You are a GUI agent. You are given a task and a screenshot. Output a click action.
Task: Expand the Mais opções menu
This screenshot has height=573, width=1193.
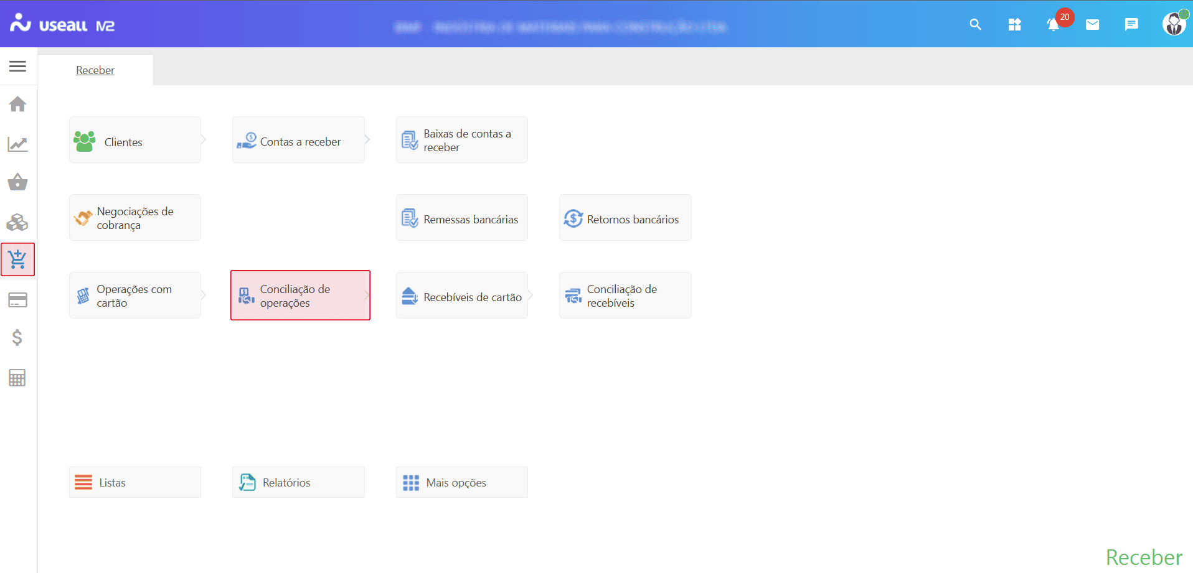pos(461,482)
